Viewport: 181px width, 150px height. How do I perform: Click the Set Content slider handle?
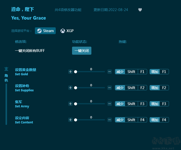coord(76,120)
